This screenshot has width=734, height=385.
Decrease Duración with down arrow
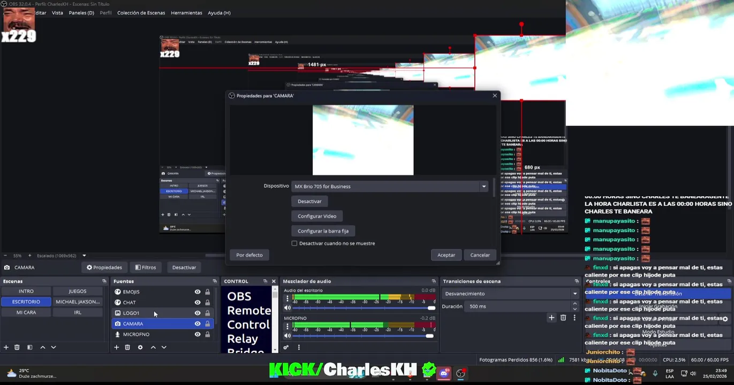575,309
